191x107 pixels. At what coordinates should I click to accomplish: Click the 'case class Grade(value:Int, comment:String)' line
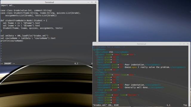[26, 10]
